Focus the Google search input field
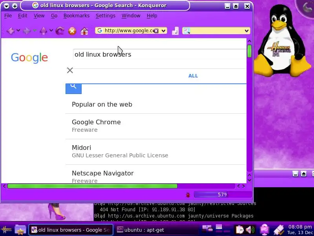The height and width of the screenshot is (236, 314). coord(160,54)
